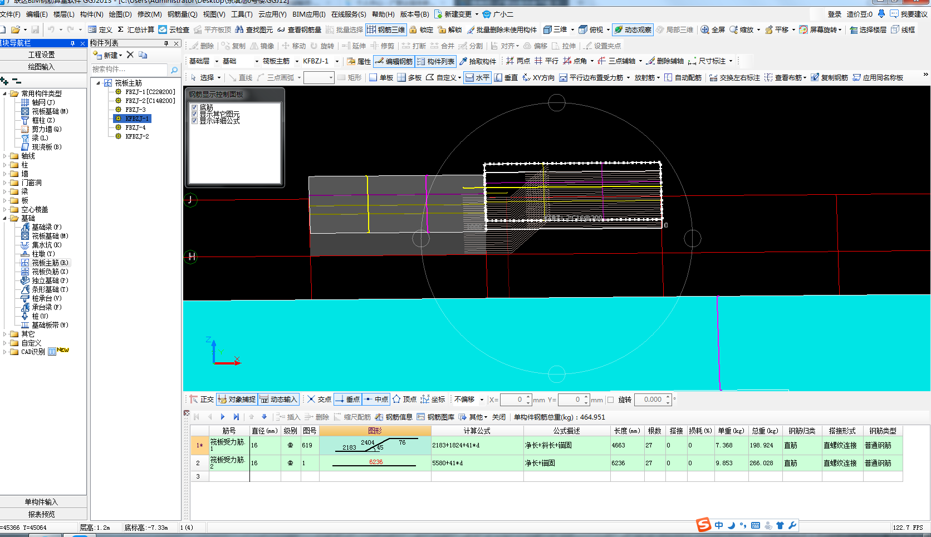This screenshot has height=537, width=931.
Task: Open 视图(V) menu
Action: 214,14
